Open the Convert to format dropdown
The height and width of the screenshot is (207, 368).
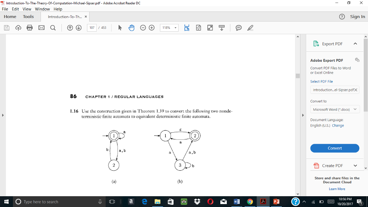(335, 109)
